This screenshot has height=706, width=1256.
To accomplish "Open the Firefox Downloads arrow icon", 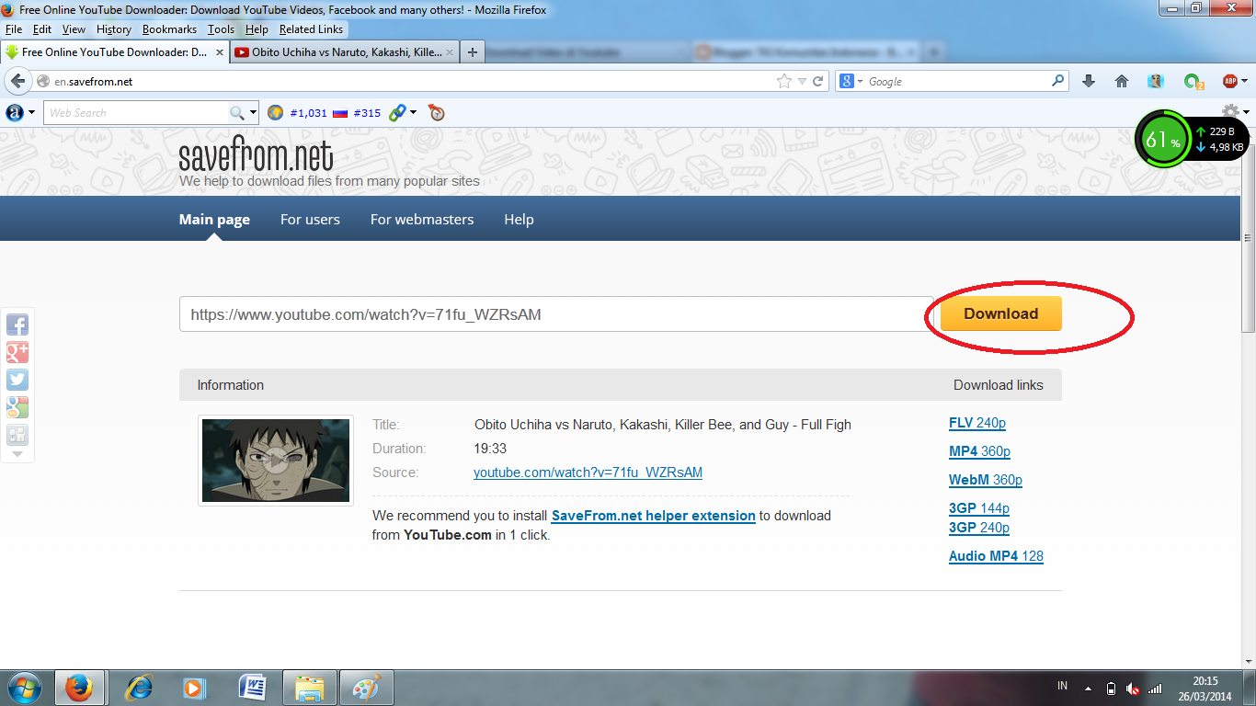I will (x=1089, y=81).
